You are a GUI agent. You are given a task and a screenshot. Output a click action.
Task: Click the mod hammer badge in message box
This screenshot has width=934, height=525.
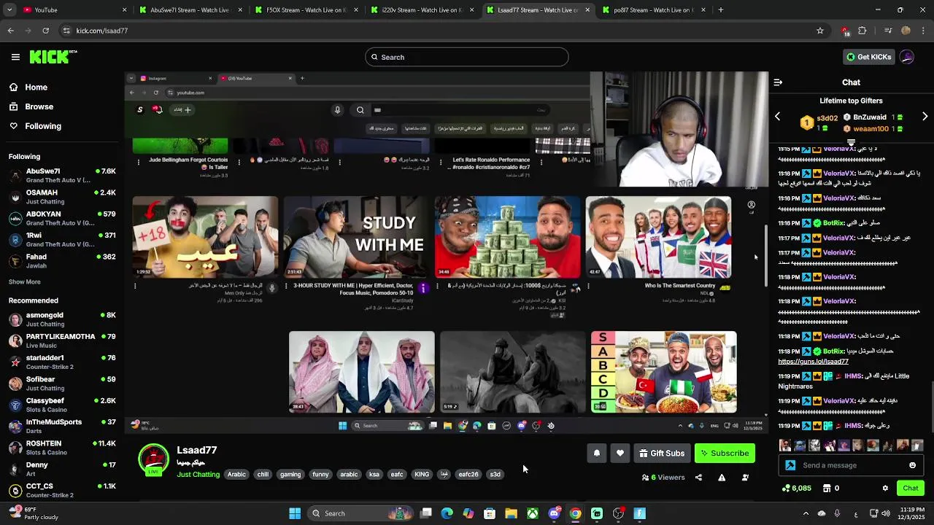790,465
